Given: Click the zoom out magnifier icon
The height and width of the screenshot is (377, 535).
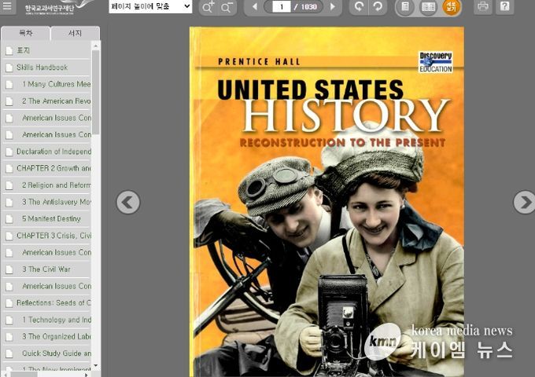Looking at the screenshot, I should (x=227, y=7).
